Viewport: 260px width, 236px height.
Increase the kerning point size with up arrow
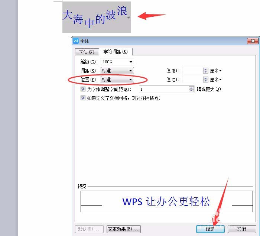point(191,88)
